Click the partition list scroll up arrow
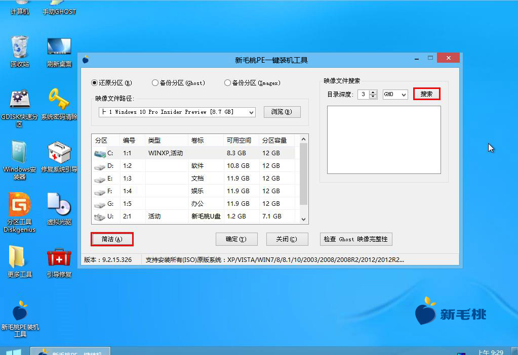This screenshot has width=518, height=355. [304, 139]
